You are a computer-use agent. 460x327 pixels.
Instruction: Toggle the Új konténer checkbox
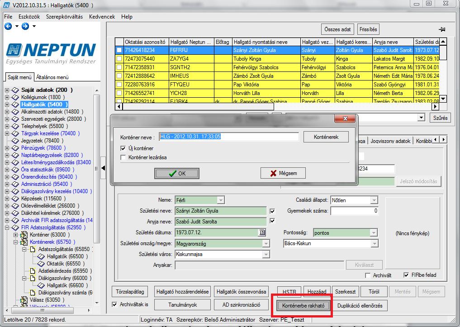[123, 148]
